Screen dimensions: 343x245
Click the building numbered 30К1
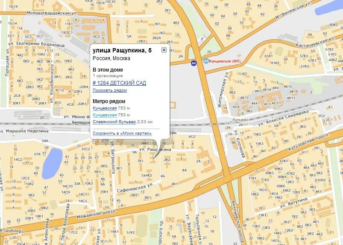[16, 103]
